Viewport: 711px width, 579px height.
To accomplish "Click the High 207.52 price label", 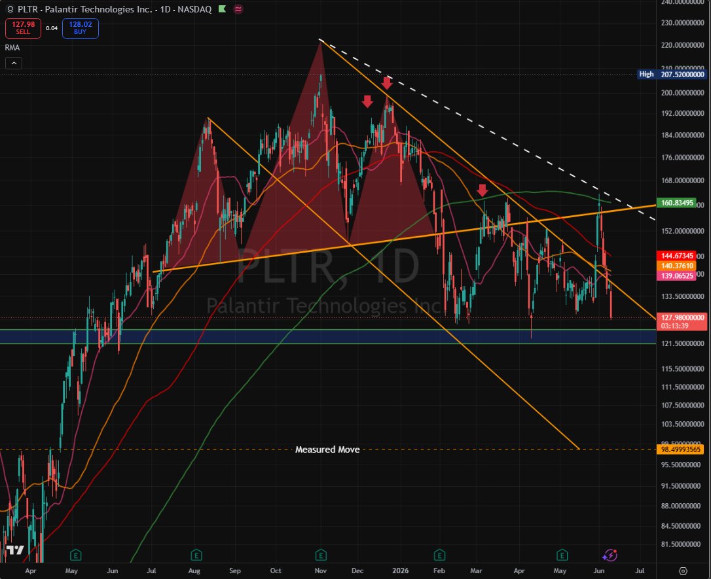I will pyautogui.click(x=672, y=75).
